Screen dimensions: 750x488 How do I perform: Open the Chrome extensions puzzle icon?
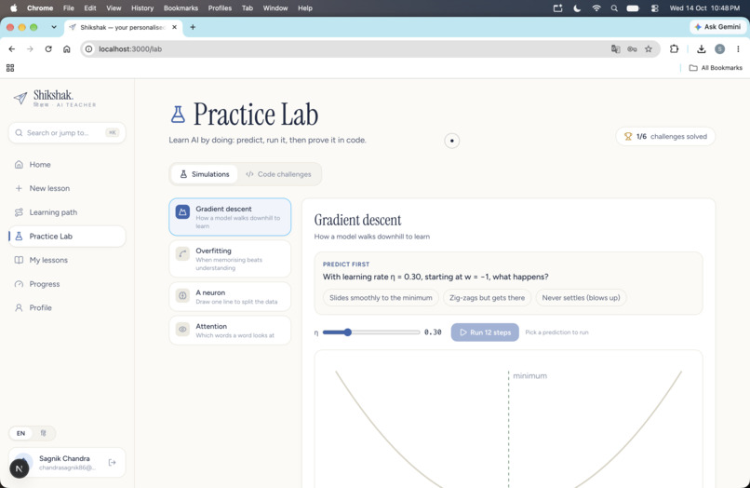pos(674,48)
